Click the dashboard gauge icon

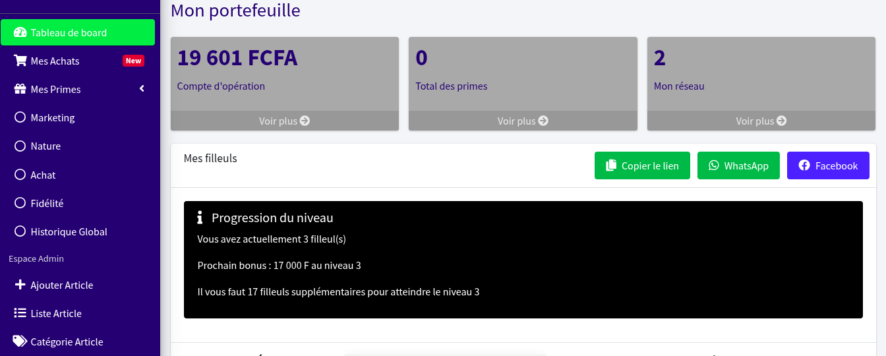(20, 32)
